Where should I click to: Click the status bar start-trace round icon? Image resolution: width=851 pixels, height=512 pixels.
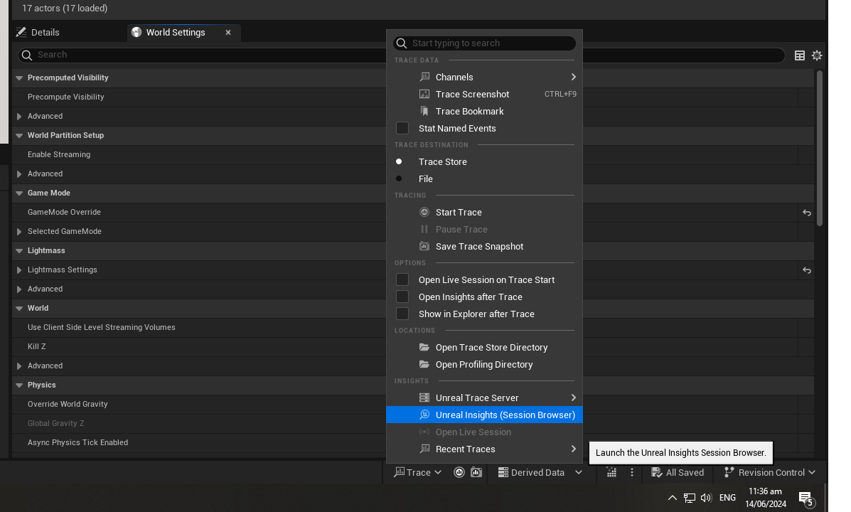click(x=459, y=472)
